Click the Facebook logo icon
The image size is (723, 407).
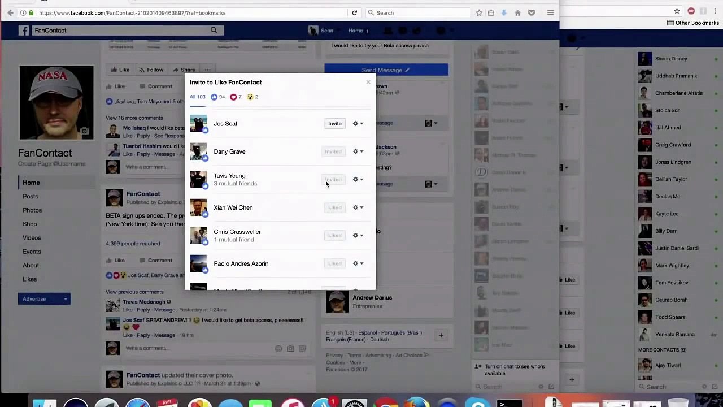(24, 31)
